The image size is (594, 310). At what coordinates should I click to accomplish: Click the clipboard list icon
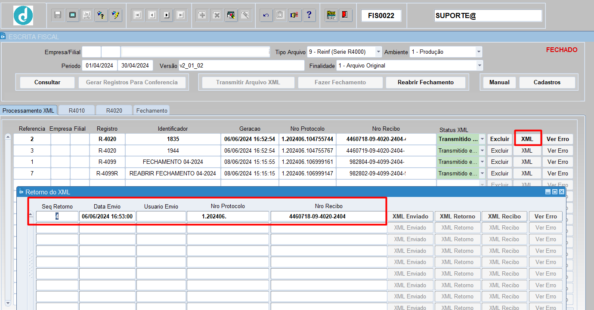coord(280,15)
